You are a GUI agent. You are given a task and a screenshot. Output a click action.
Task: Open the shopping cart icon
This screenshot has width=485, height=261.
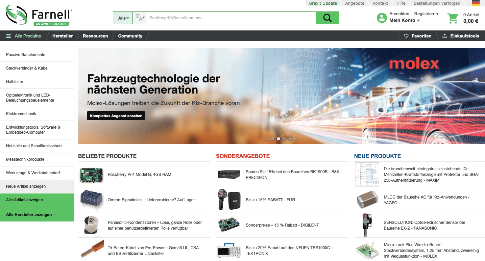click(x=453, y=18)
